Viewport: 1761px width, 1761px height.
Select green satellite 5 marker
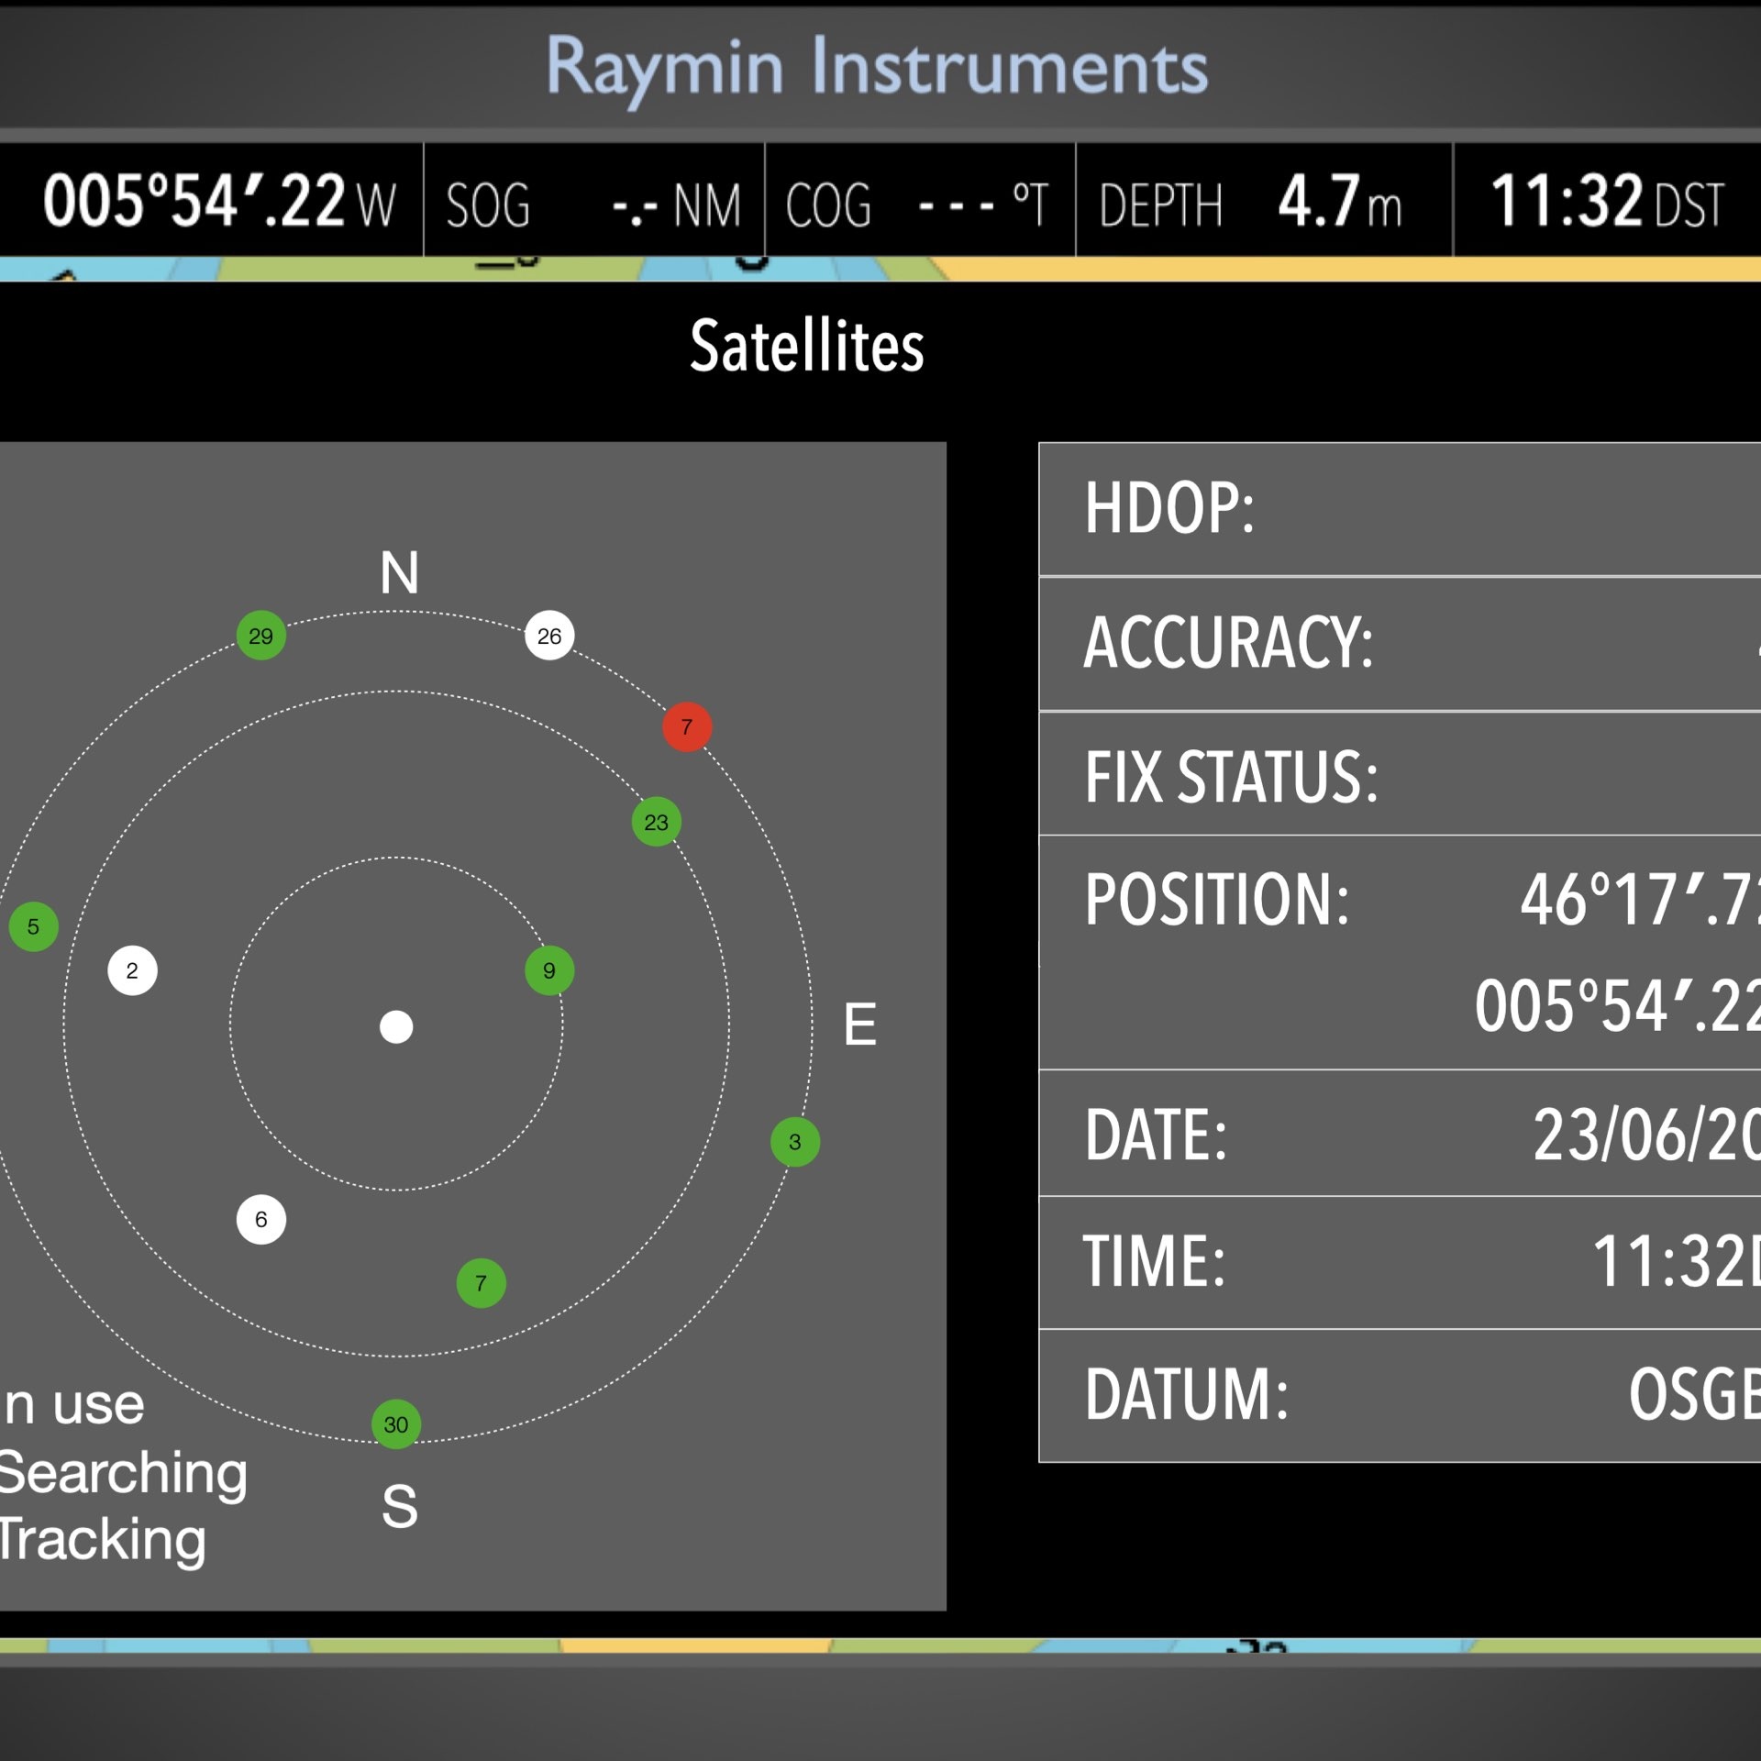click(34, 926)
